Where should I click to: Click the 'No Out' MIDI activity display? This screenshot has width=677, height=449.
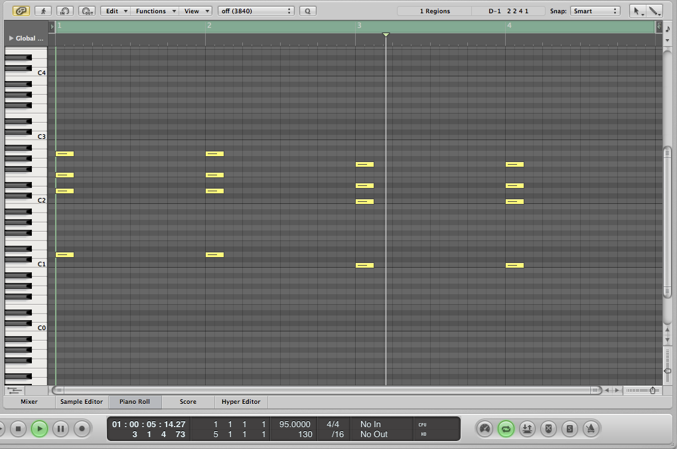click(374, 434)
